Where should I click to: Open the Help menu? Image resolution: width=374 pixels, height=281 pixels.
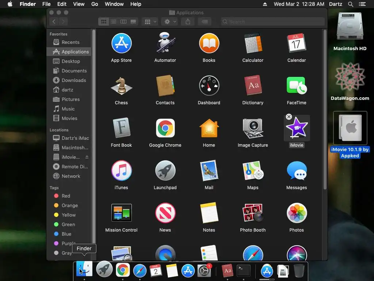[x=136, y=4]
